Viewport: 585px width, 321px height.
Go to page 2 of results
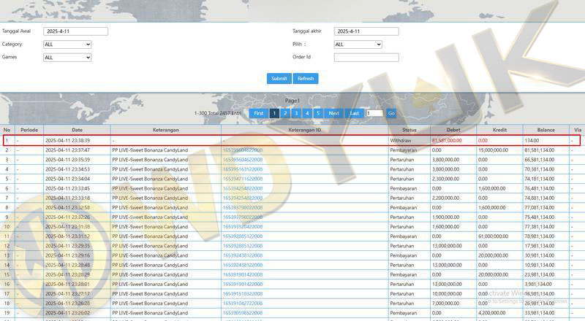click(284, 113)
